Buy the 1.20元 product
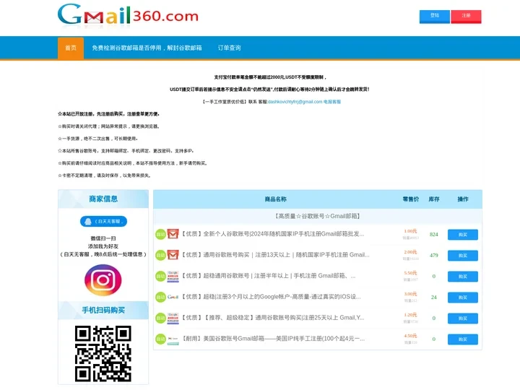This screenshot has height=390, width=520. (463, 318)
